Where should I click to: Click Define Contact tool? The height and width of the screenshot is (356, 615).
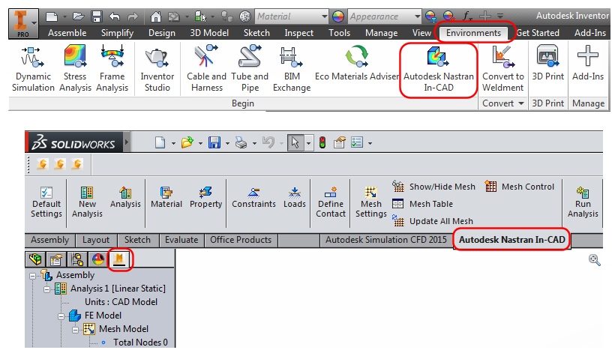331,202
